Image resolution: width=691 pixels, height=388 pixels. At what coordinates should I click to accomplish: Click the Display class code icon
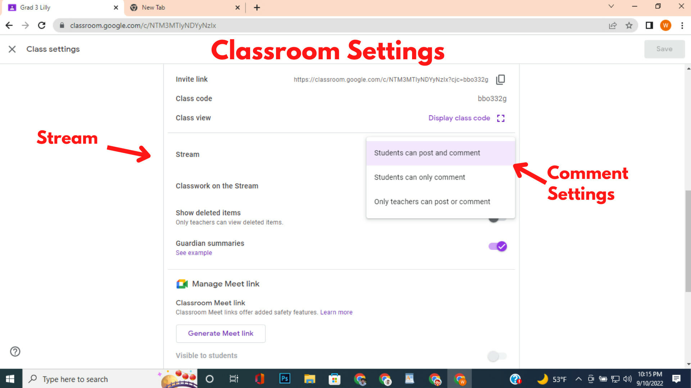click(x=501, y=118)
